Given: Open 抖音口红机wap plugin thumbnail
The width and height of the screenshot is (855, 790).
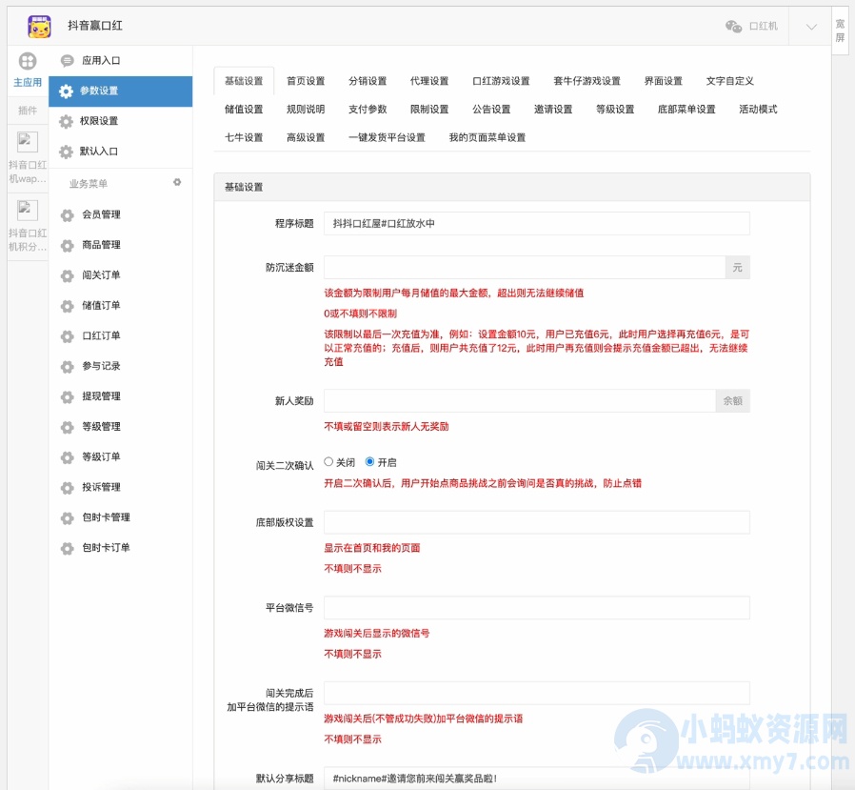Looking at the screenshot, I should tap(28, 142).
